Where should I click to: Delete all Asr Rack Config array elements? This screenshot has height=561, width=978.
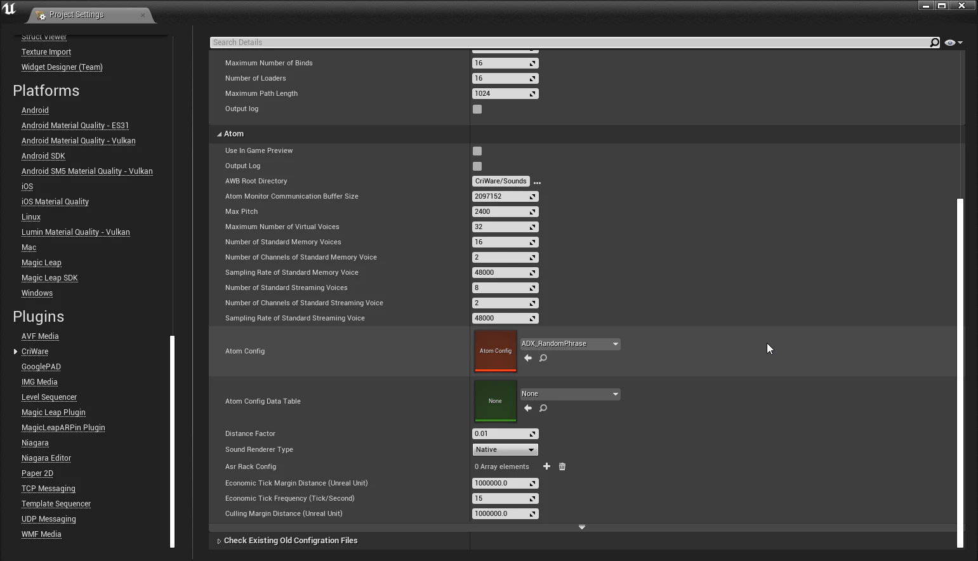[562, 466]
